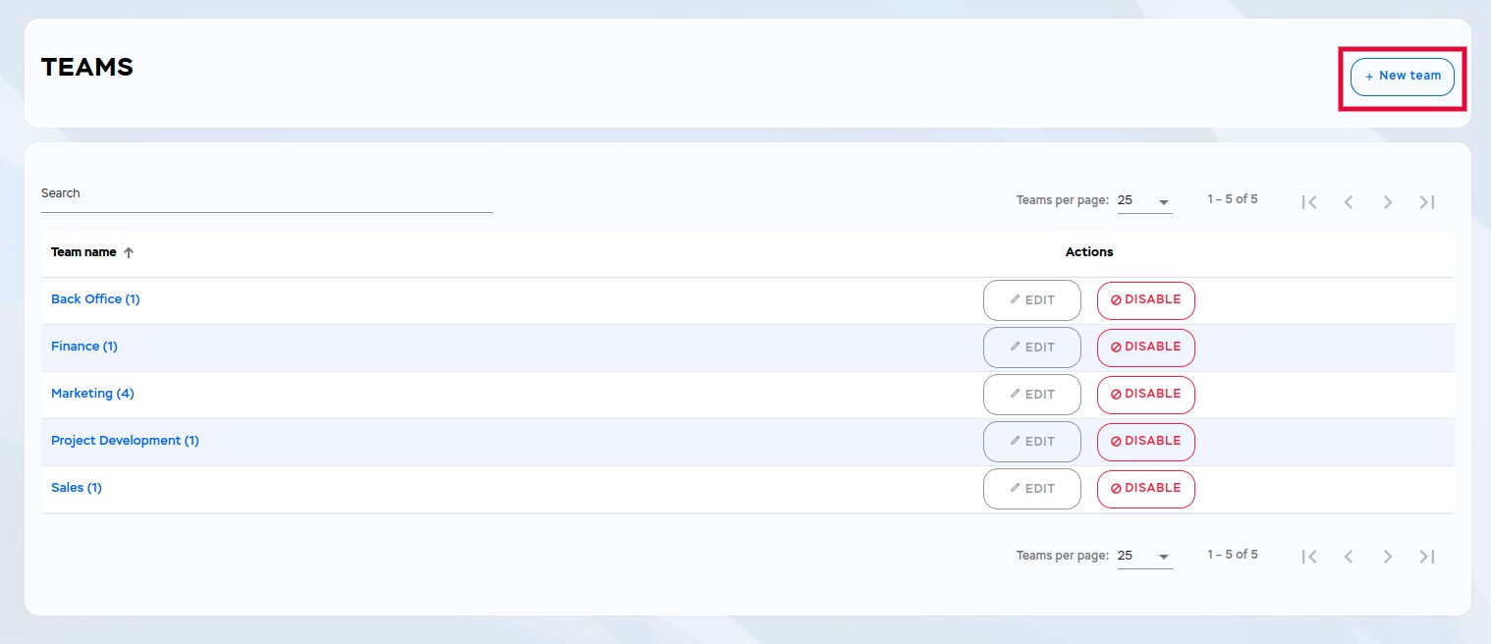
Task: Open the Marketing (4) team link
Action: 92,394
